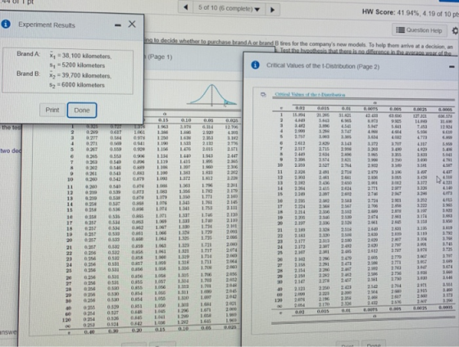
Task: Print the Experiment Results
Action: click(52, 110)
